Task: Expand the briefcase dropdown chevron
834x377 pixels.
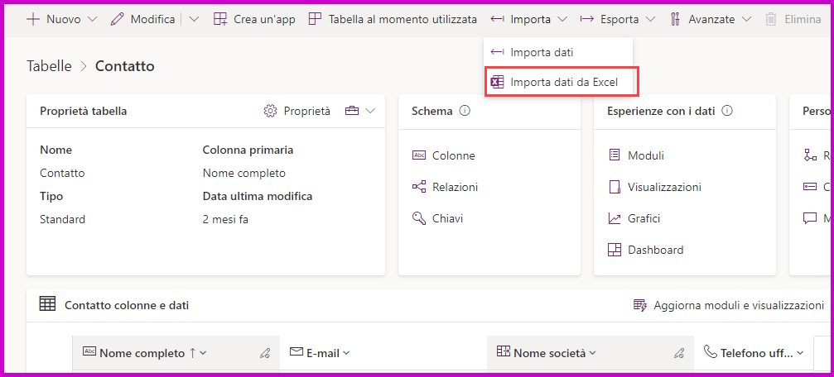Action: (x=371, y=111)
